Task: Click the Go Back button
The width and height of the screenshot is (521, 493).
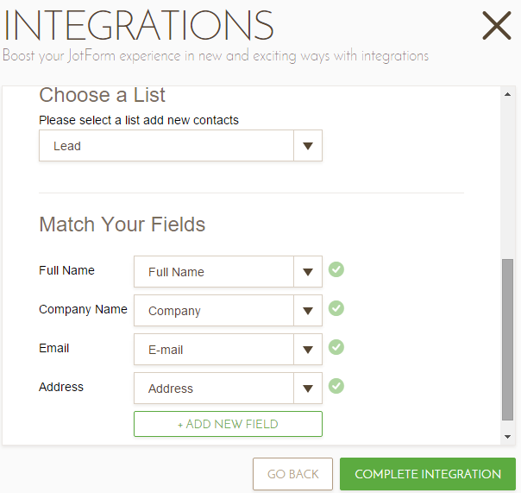Action: [292, 474]
